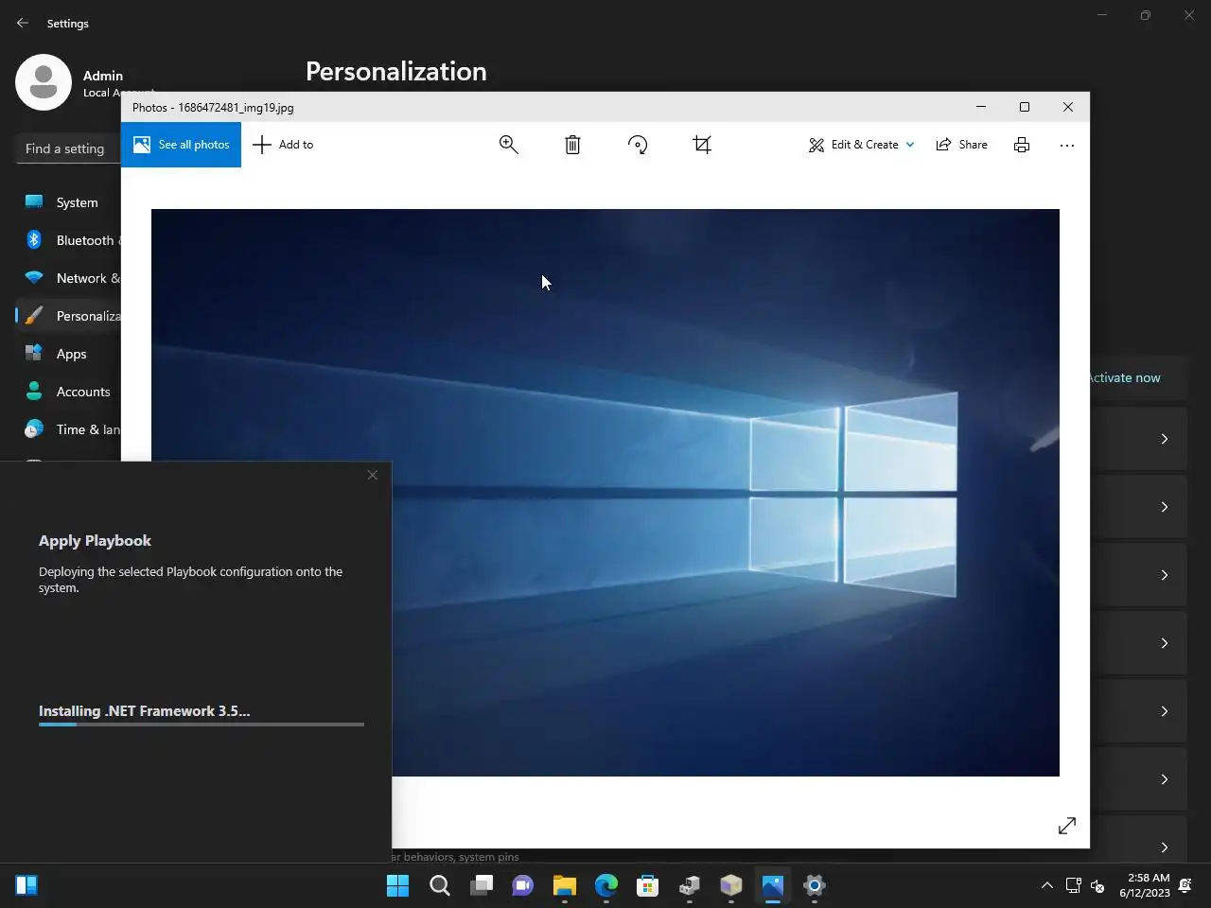Click the Admin profile avatar

pyautogui.click(x=44, y=82)
